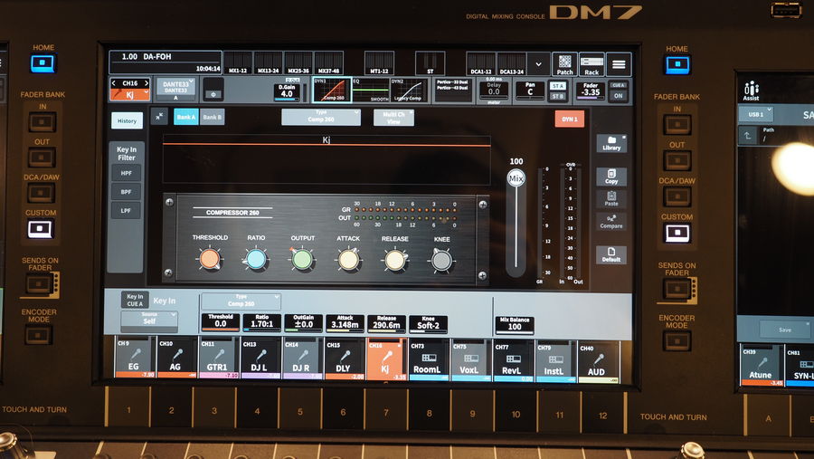The height and width of the screenshot is (459, 814).
Task: Toggle the LPF key-in filter
Action: click(126, 210)
